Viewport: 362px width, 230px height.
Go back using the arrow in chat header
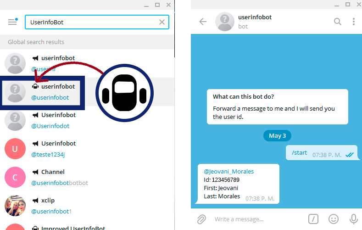(x=203, y=22)
